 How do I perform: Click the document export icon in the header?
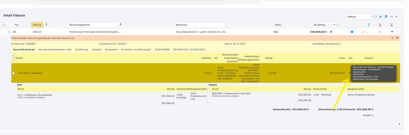(x=381, y=17)
